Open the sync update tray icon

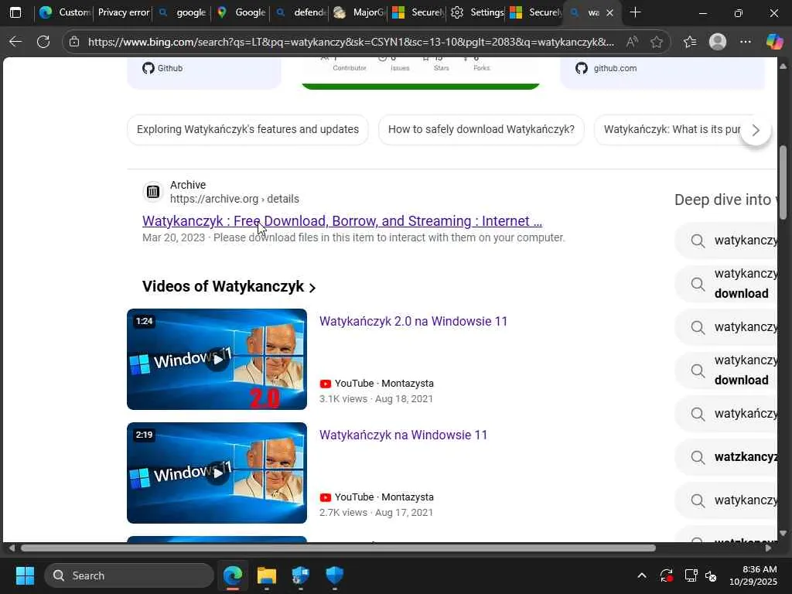[x=666, y=575]
